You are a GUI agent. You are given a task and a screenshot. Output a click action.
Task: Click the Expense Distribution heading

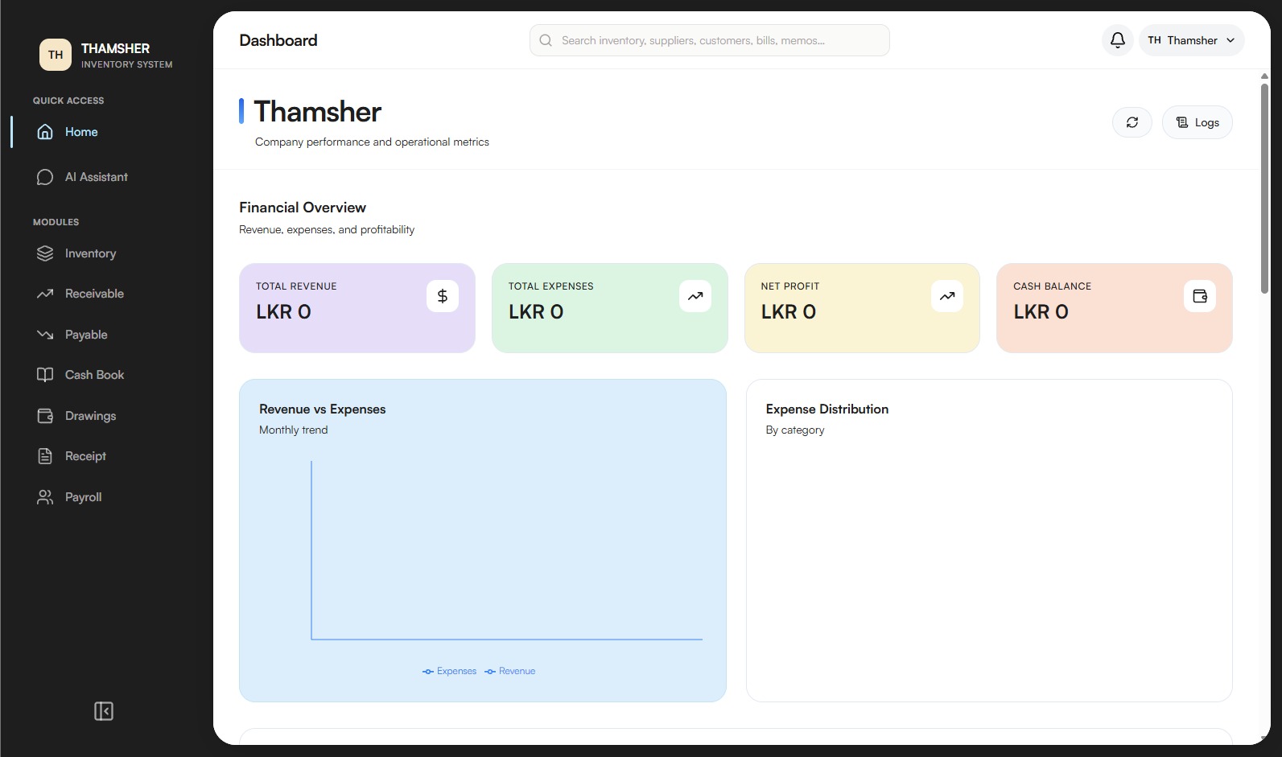pos(827,409)
